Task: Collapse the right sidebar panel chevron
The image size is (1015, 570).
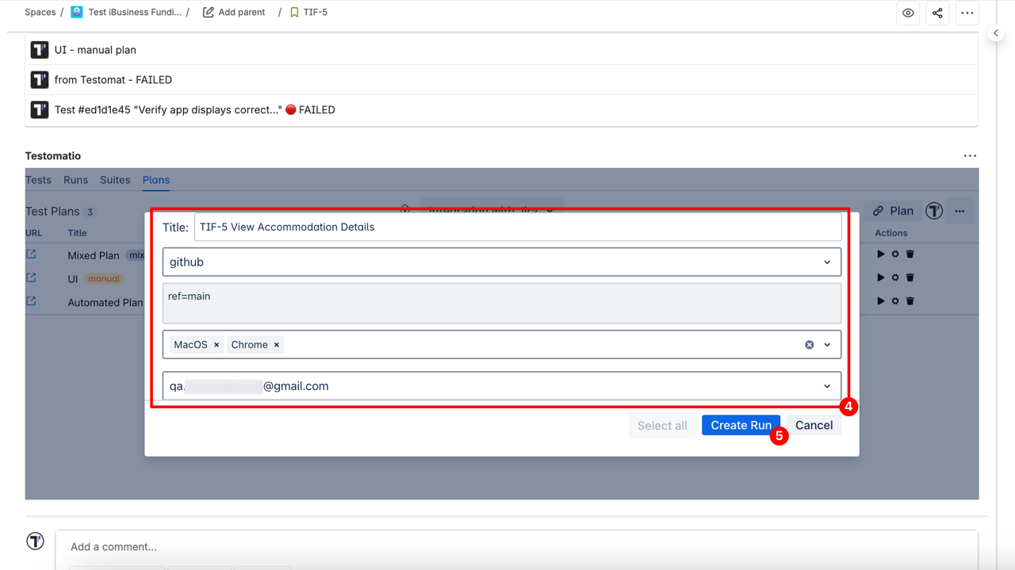Action: [x=996, y=33]
